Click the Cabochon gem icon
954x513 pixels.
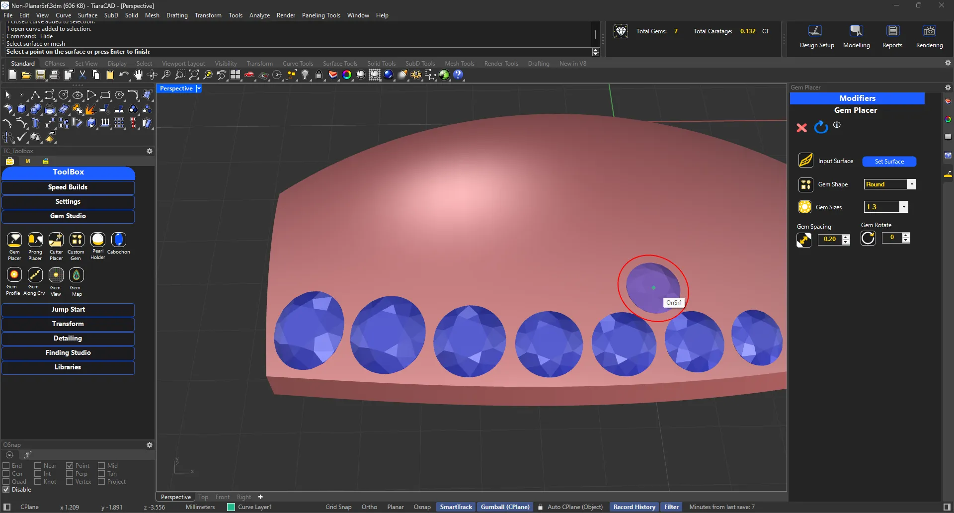coord(119,240)
